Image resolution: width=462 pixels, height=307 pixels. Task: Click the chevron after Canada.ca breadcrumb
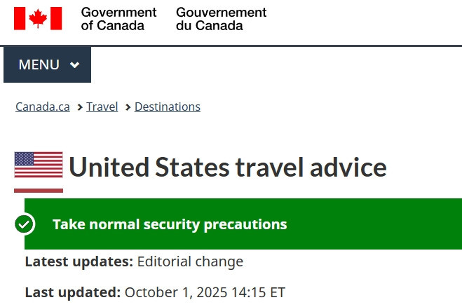tap(81, 107)
